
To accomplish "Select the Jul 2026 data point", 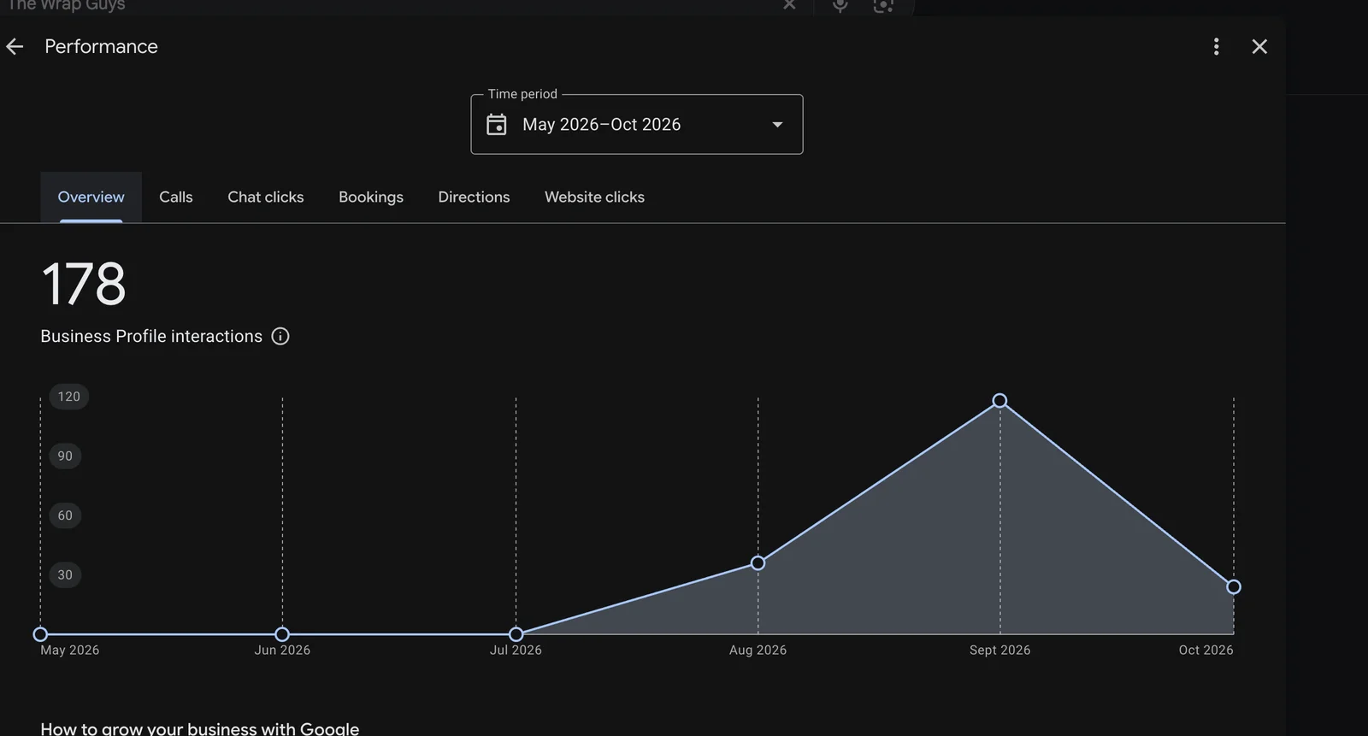I will pos(516,634).
